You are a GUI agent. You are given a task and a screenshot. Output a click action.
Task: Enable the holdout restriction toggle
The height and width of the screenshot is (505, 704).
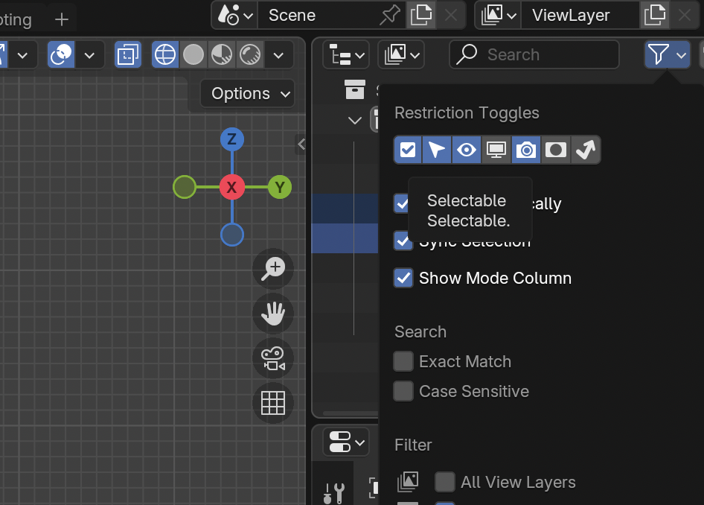(x=555, y=150)
